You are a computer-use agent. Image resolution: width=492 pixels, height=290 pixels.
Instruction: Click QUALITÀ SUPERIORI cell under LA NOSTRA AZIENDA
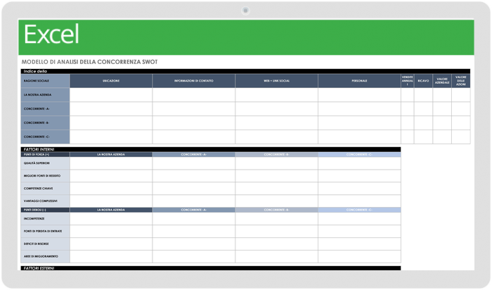coord(111,163)
